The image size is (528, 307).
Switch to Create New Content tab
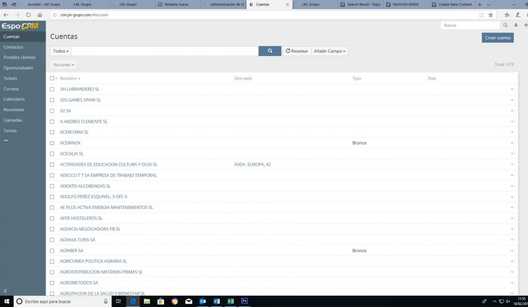(x=451, y=4)
